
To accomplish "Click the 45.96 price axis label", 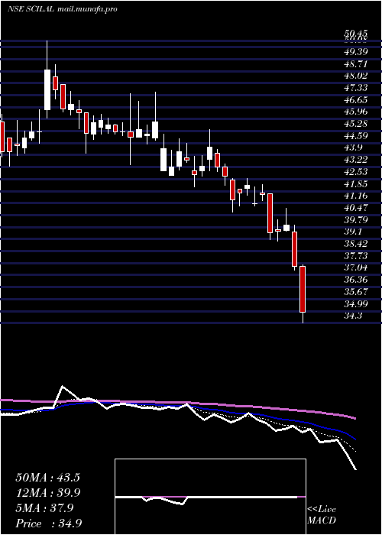I will [356, 112].
